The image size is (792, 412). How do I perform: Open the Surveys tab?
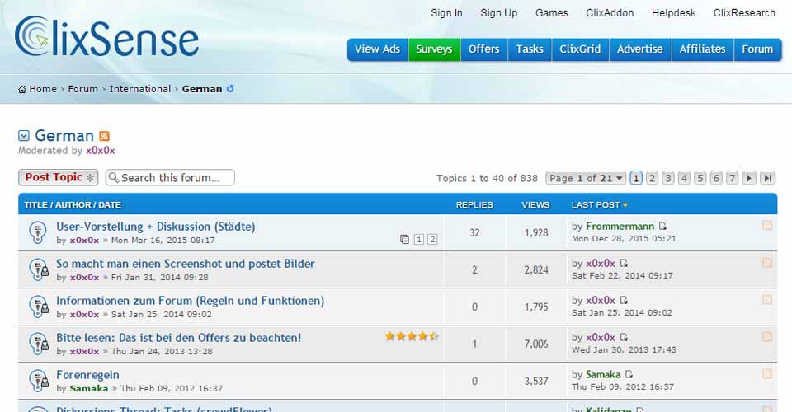[435, 49]
